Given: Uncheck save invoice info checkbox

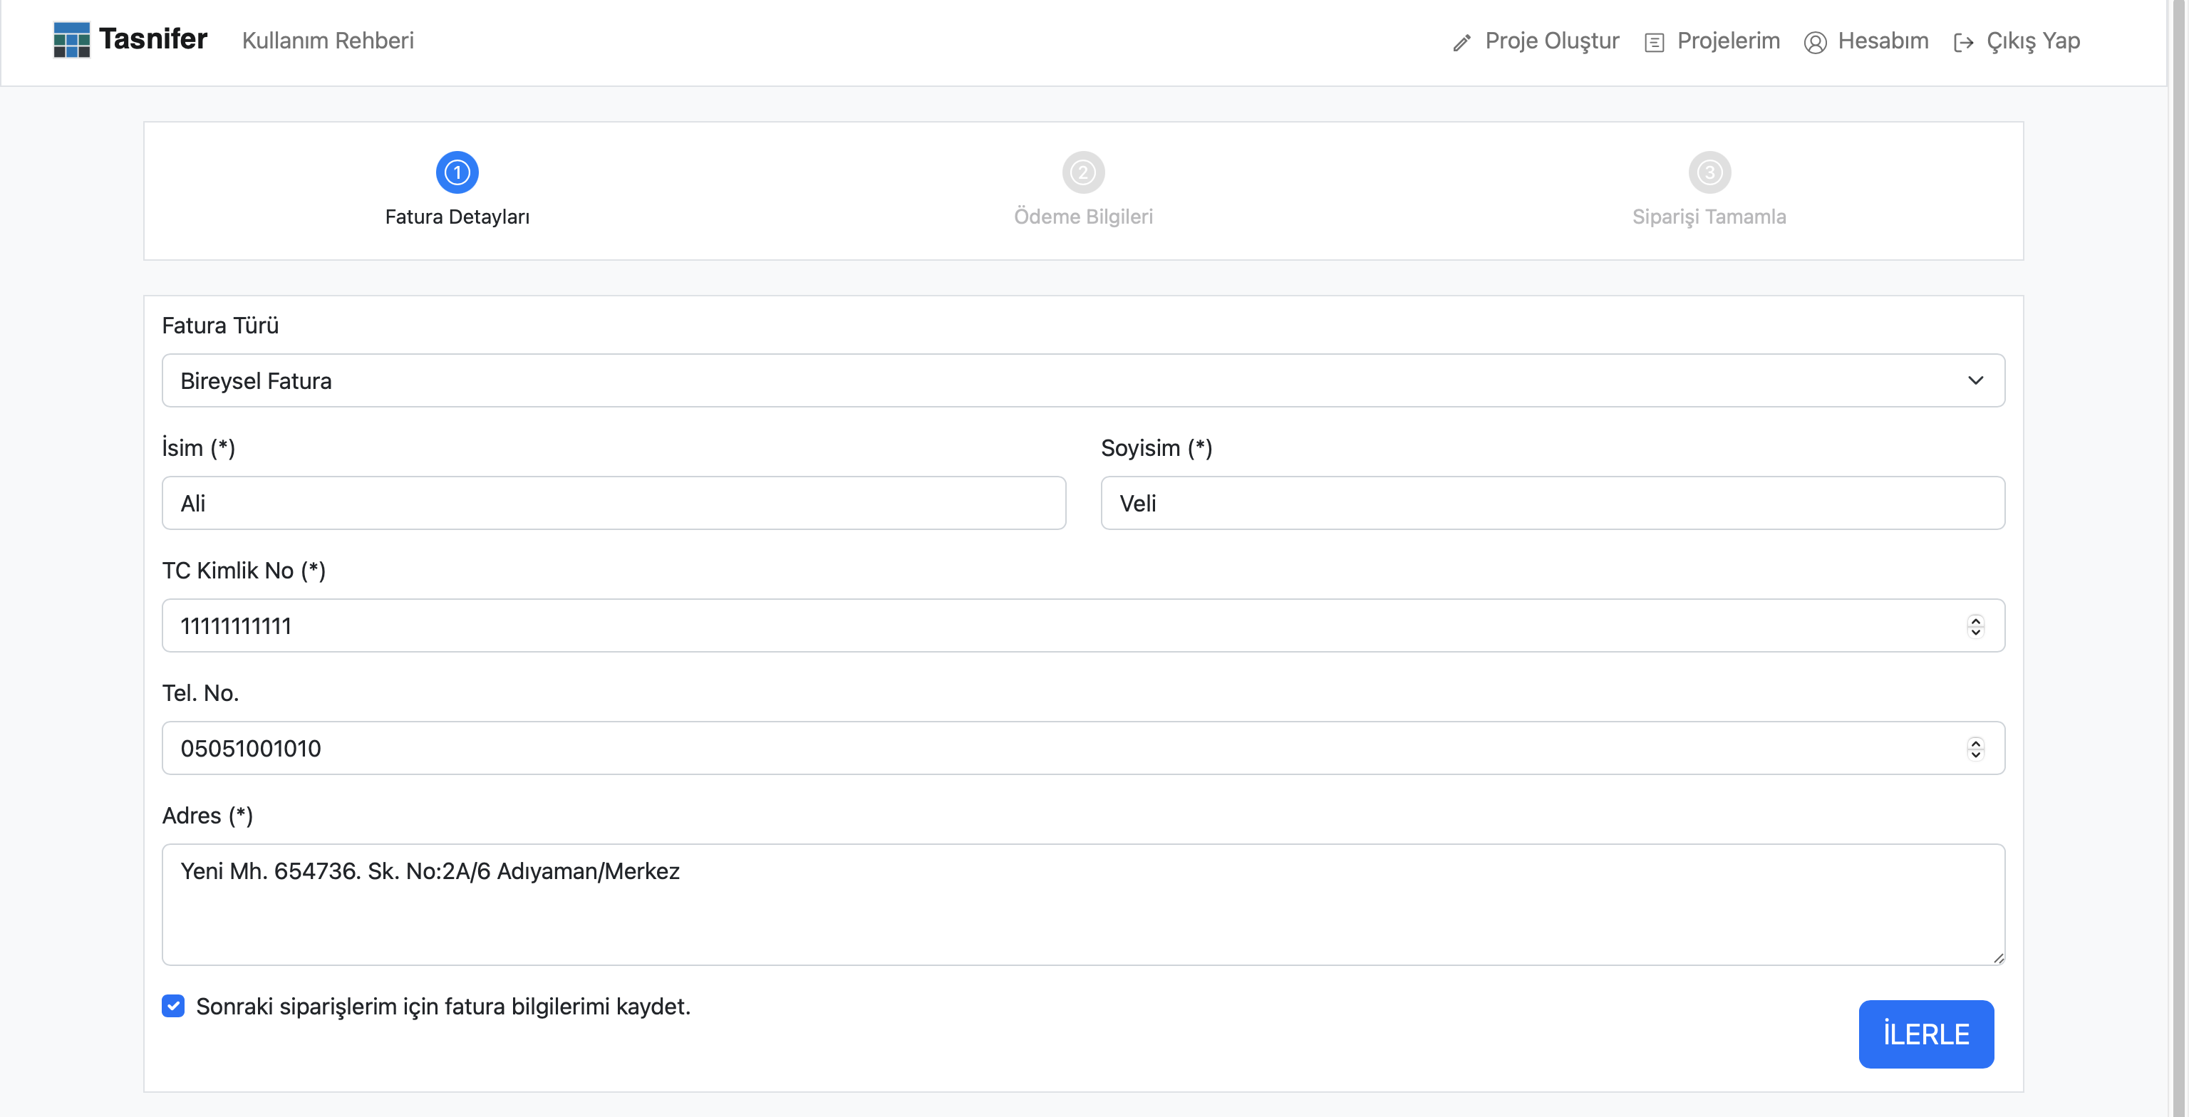Looking at the screenshot, I should (x=173, y=1006).
